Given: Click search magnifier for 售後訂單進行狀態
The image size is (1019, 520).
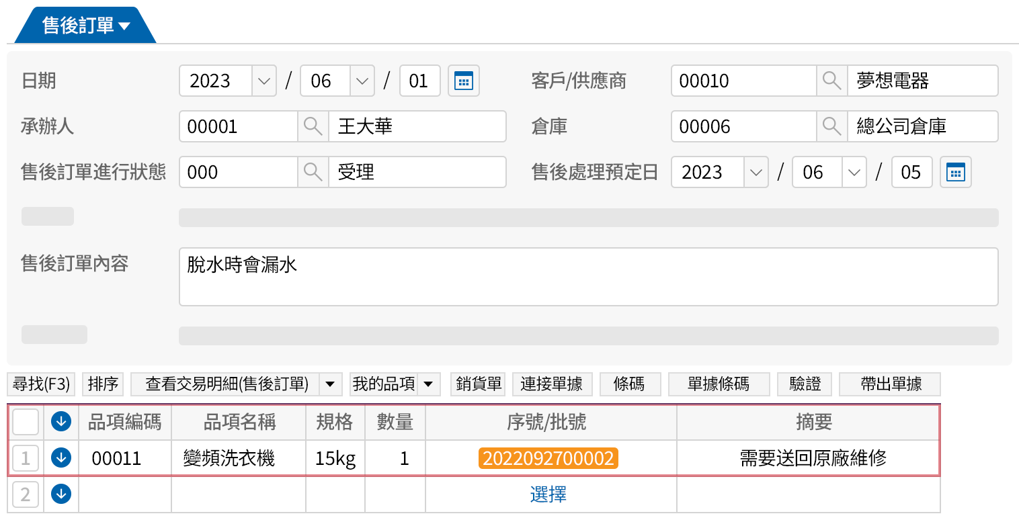Looking at the screenshot, I should (313, 173).
